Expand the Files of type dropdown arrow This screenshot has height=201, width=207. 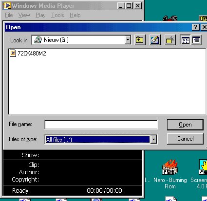click(x=153, y=139)
